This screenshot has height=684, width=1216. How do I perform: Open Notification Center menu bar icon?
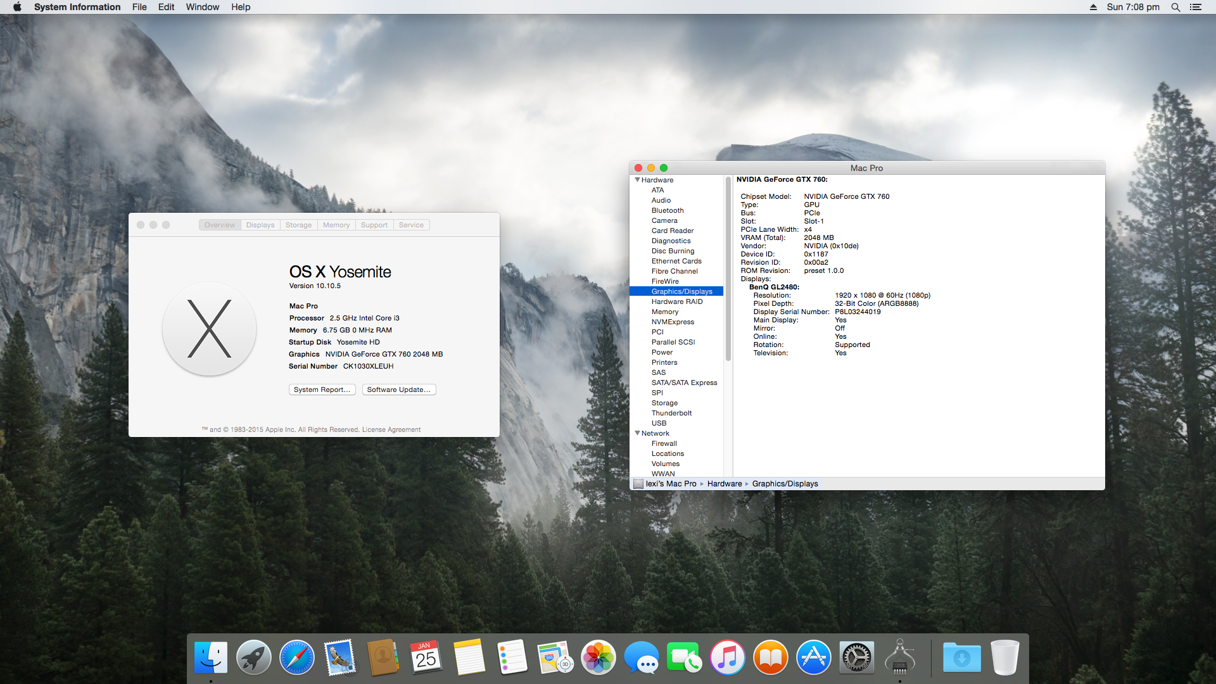tap(1196, 7)
